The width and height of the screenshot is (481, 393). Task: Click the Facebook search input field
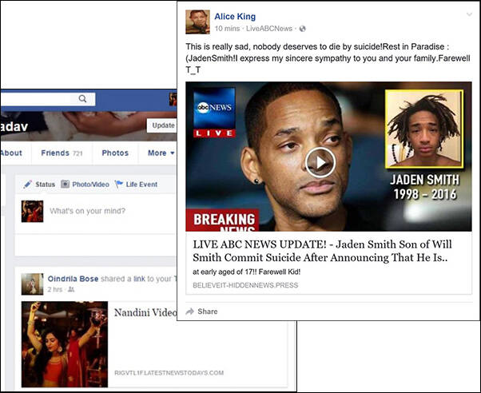pyautogui.click(x=35, y=99)
